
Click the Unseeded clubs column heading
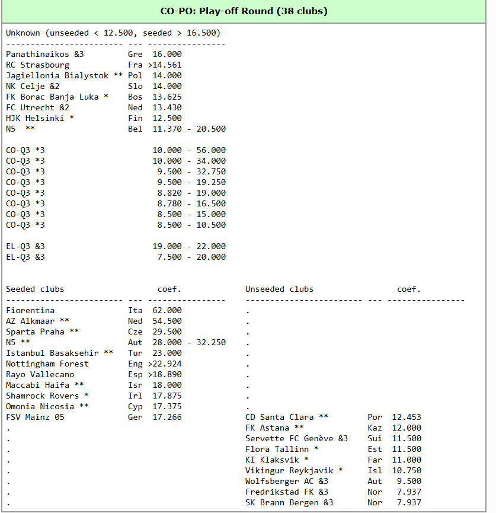click(x=279, y=289)
